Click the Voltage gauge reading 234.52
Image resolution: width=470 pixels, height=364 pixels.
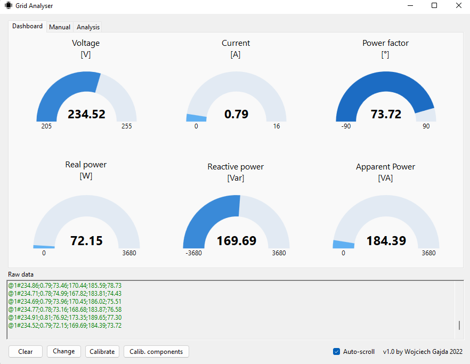[x=86, y=114]
